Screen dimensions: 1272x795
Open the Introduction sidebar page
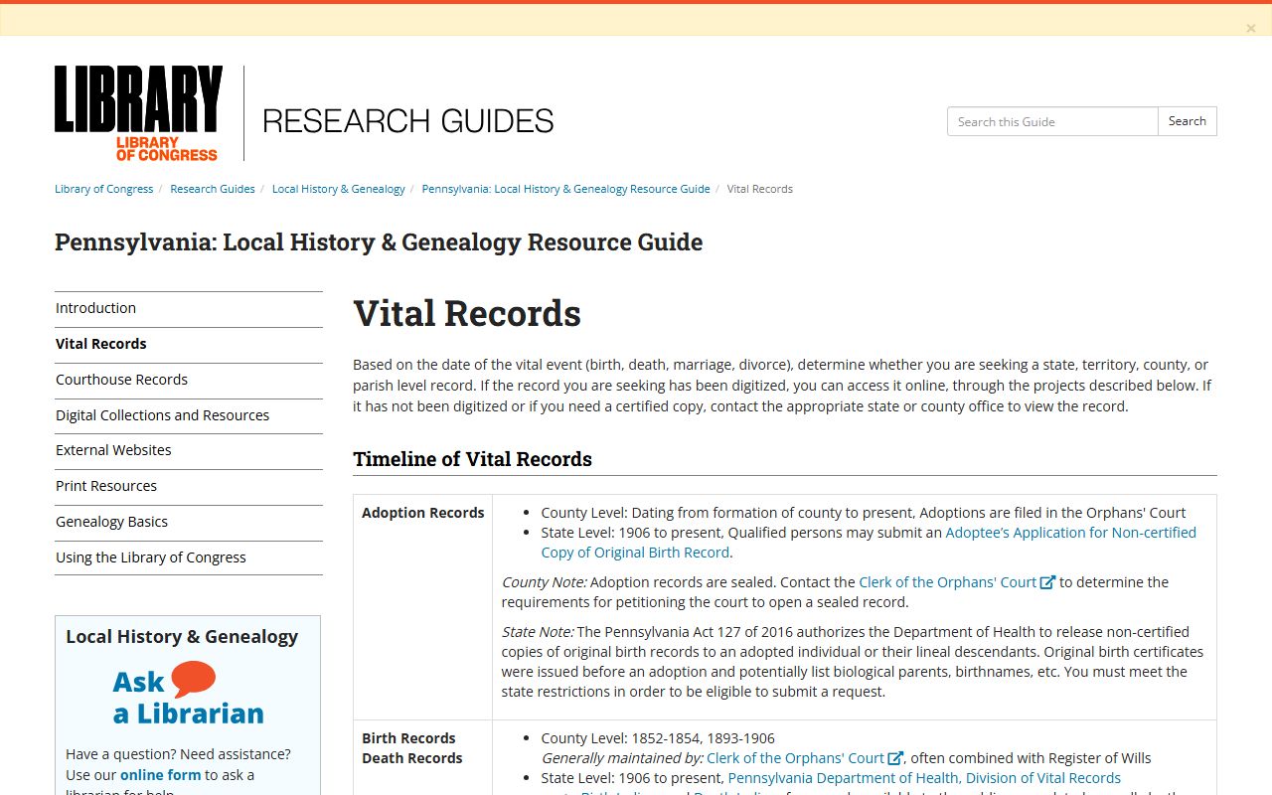(x=189, y=308)
